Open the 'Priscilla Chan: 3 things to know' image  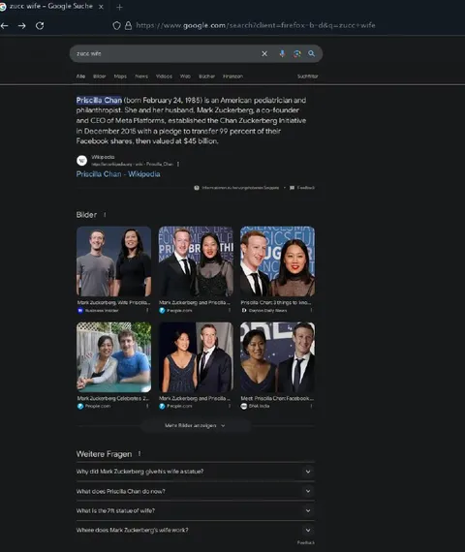point(278,261)
